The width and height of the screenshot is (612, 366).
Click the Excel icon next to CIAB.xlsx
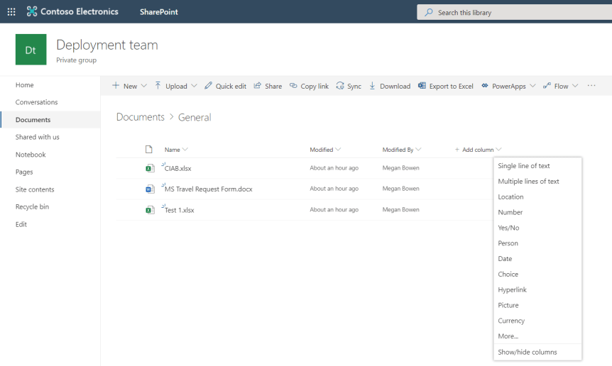tap(150, 169)
